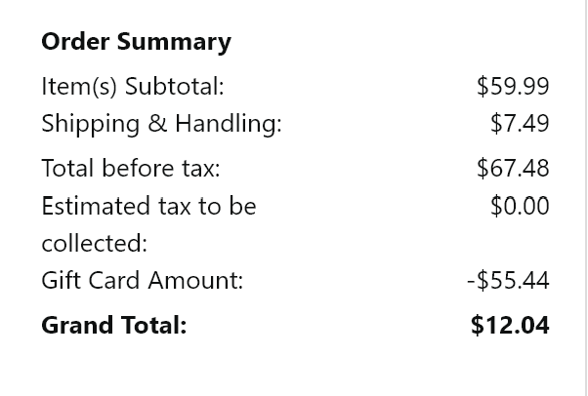Click the wrapped word 'collected:'
Image resolution: width=588 pixels, height=396 pixels.
point(94,243)
